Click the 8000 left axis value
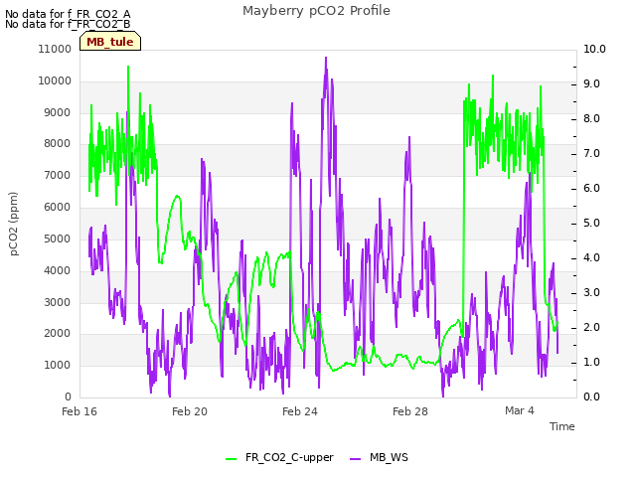 pos(58,143)
